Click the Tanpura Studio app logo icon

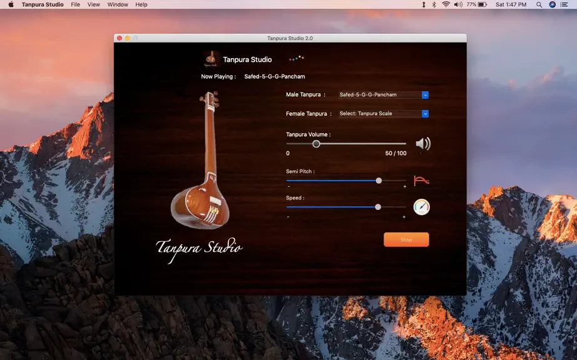[211, 59]
